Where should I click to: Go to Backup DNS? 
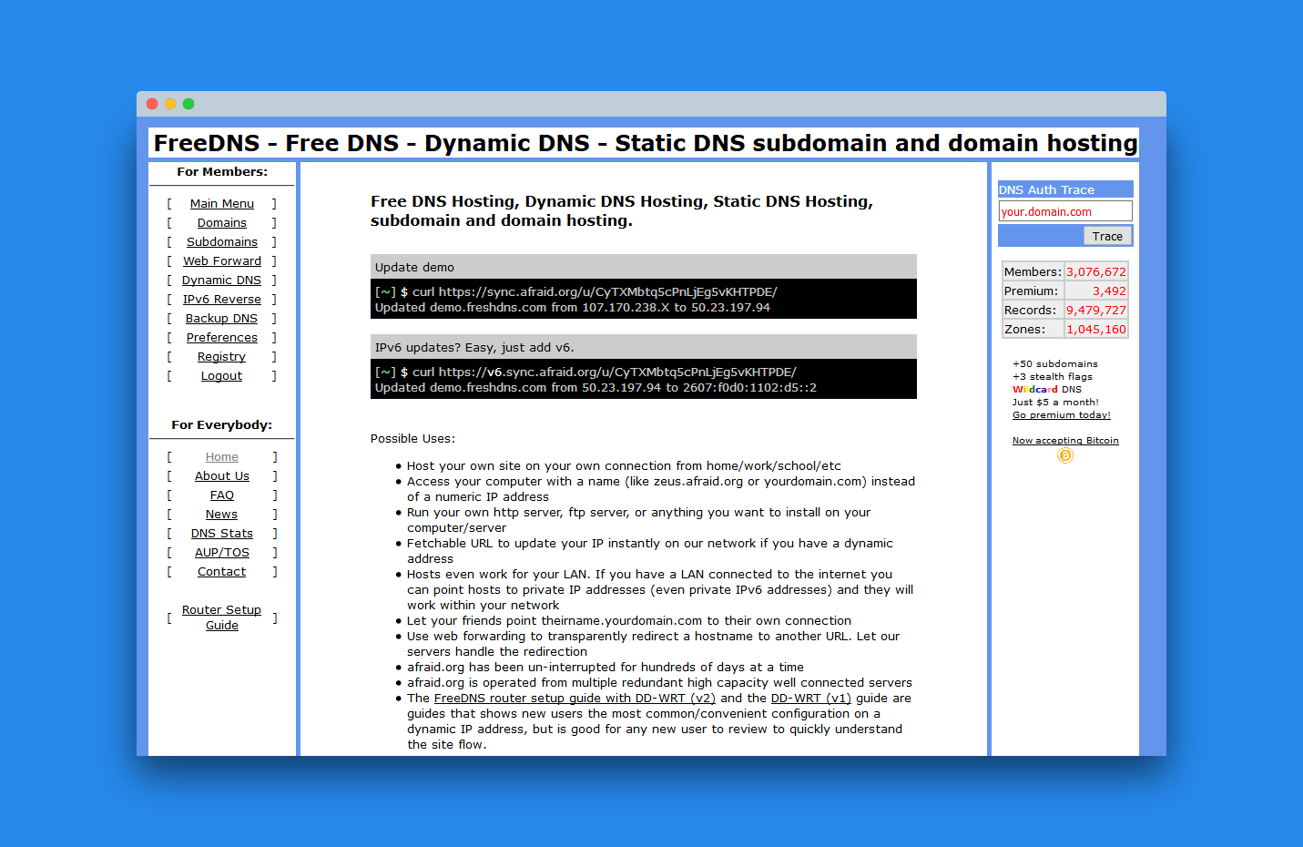pyautogui.click(x=222, y=319)
